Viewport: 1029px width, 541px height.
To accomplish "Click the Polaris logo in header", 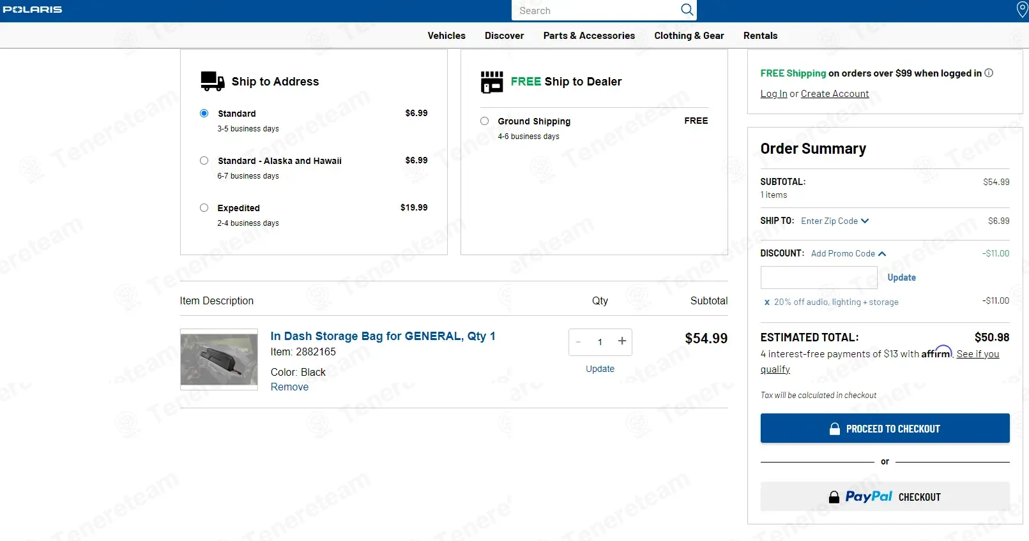I will point(33,10).
